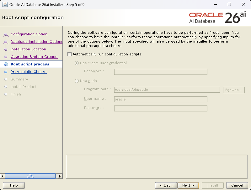Viewport: 251px width, 190px height.
Task: Open the installer Help
Action: tap(14, 185)
